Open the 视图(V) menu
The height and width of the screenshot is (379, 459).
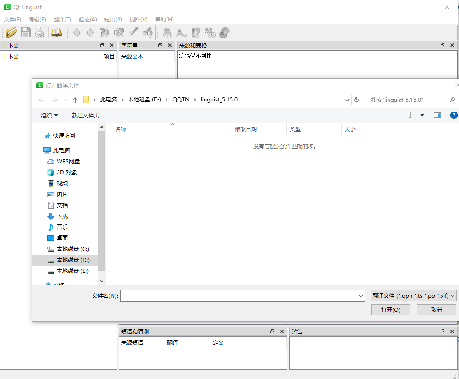pos(139,20)
